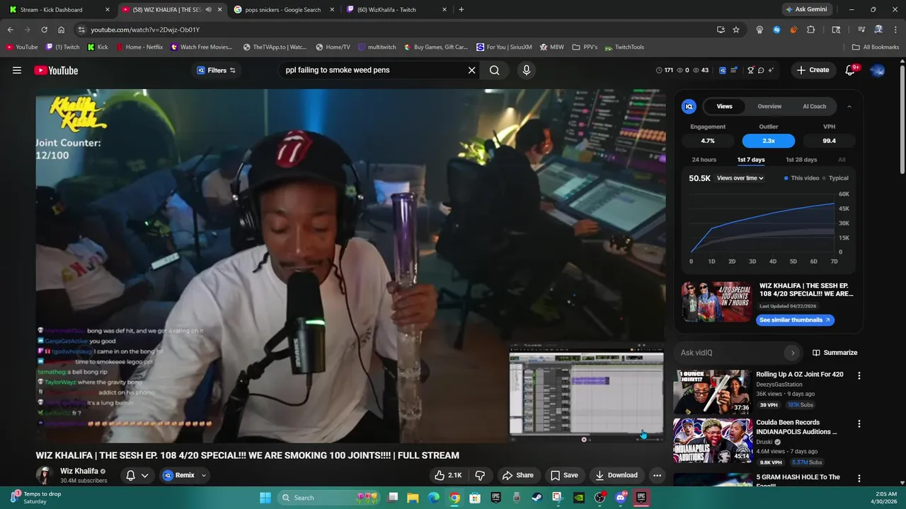Start voice search with microphone
Image resolution: width=906 pixels, height=509 pixels.
pos(526,70)
